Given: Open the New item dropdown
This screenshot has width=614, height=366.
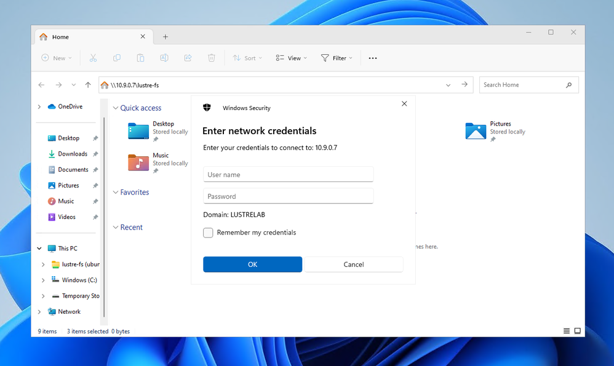Looking at the screenshot, I should coord(57,58).
